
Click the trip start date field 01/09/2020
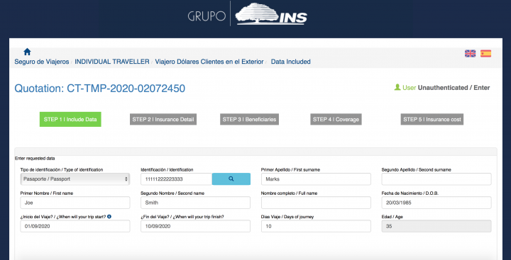point(75,226)
